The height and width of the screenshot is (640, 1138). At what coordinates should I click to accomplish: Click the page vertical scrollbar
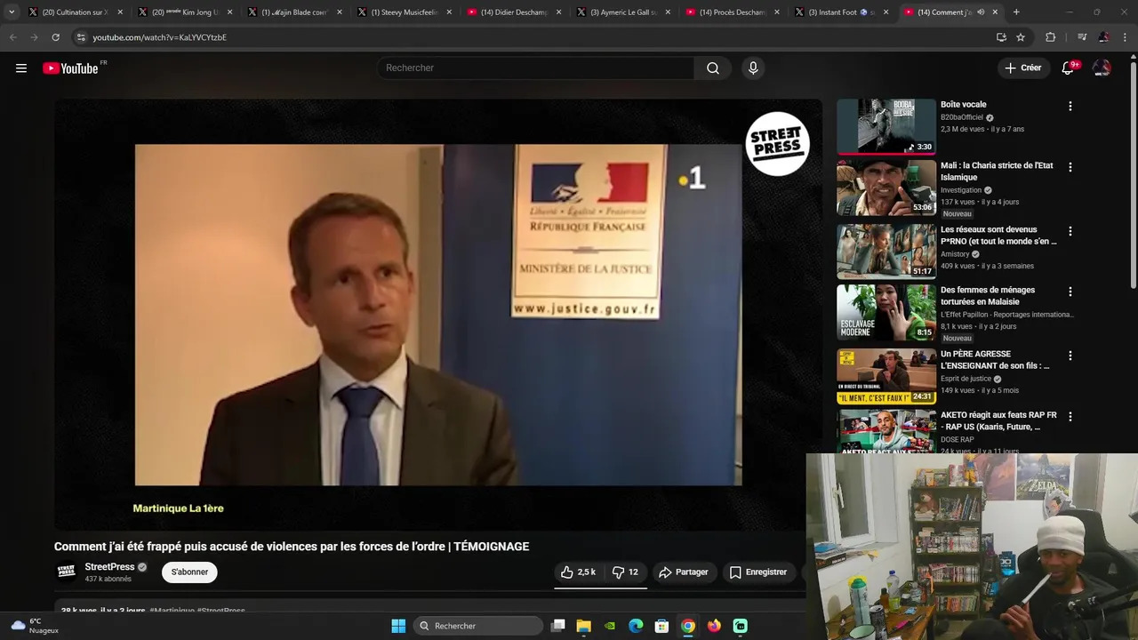(x=1133, y=173)
